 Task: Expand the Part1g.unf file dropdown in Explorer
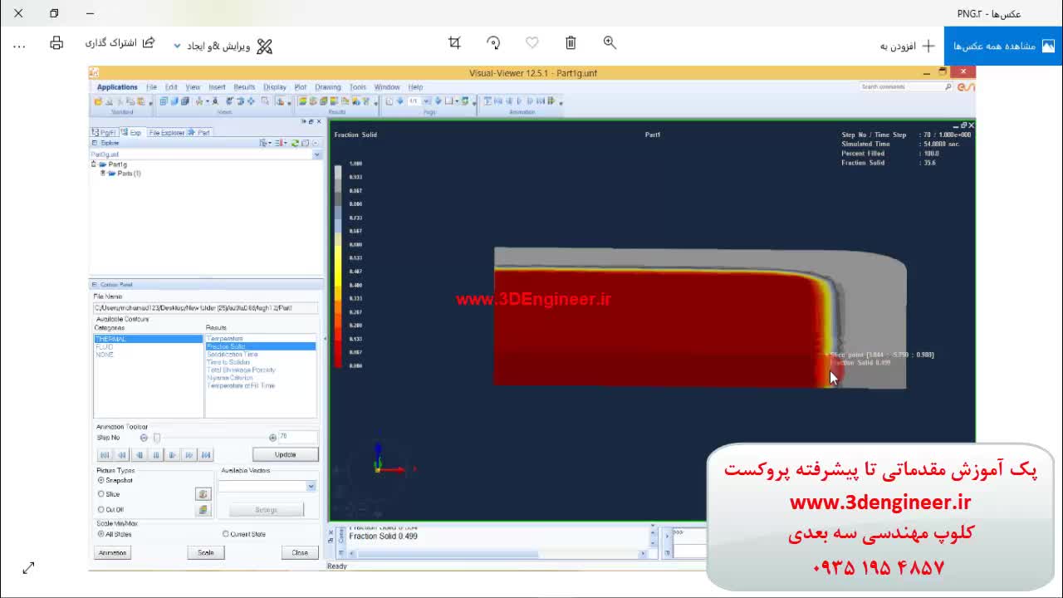pyautogui.click(x=316, y=154)
